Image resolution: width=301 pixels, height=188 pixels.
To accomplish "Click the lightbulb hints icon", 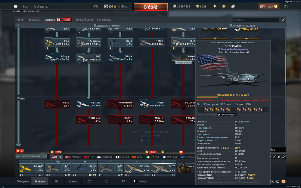I will pyautogui.click(x=215, y=7).
